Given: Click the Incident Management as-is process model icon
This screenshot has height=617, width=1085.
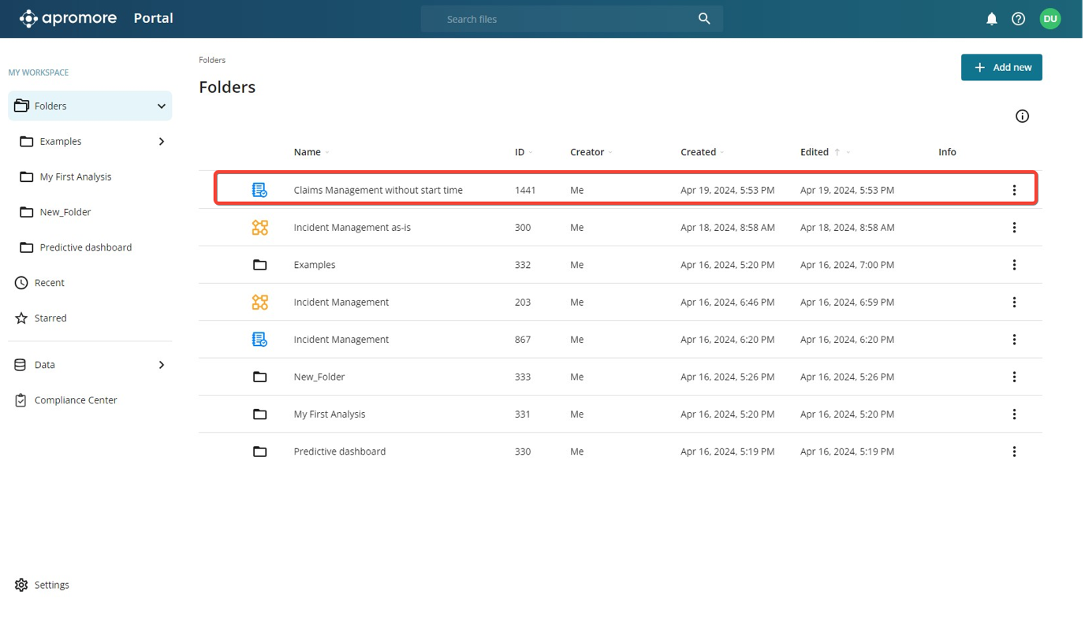Looking at the screenshot, I should [259, 228].
